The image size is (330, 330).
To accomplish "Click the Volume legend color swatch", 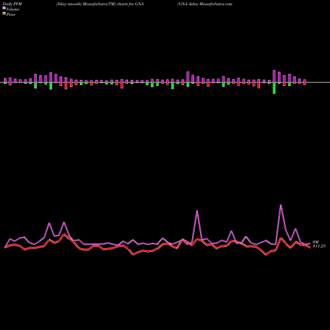I will click(4, 8).
